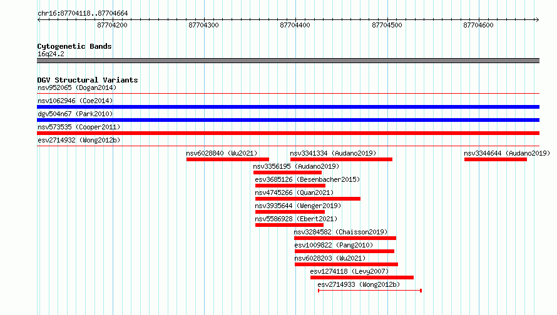Select the nsv3341334 red variant bar

341,159
